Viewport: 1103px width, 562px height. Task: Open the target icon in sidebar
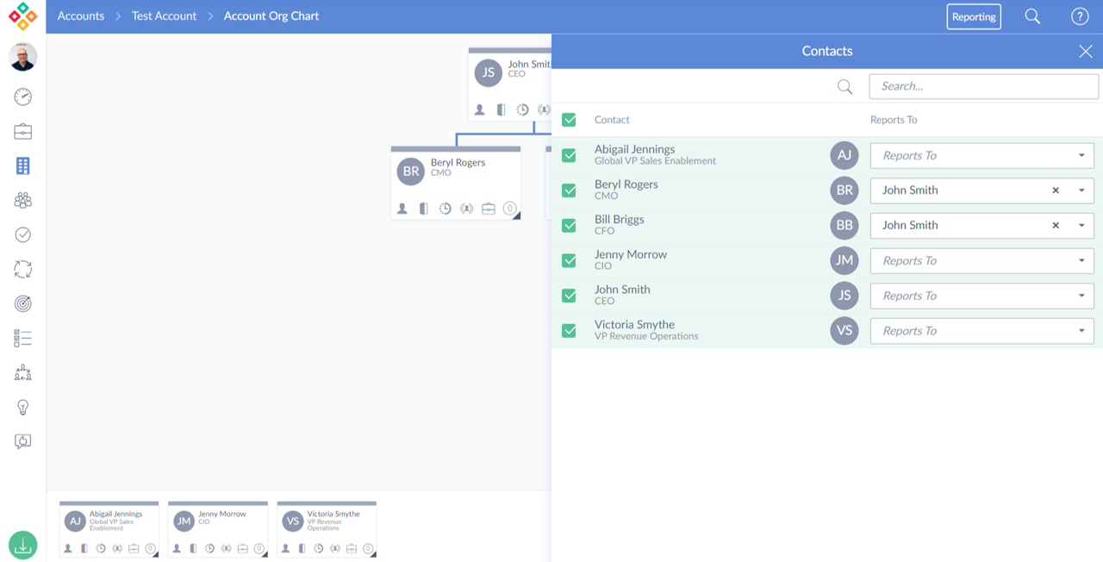(x=23, y=303)
